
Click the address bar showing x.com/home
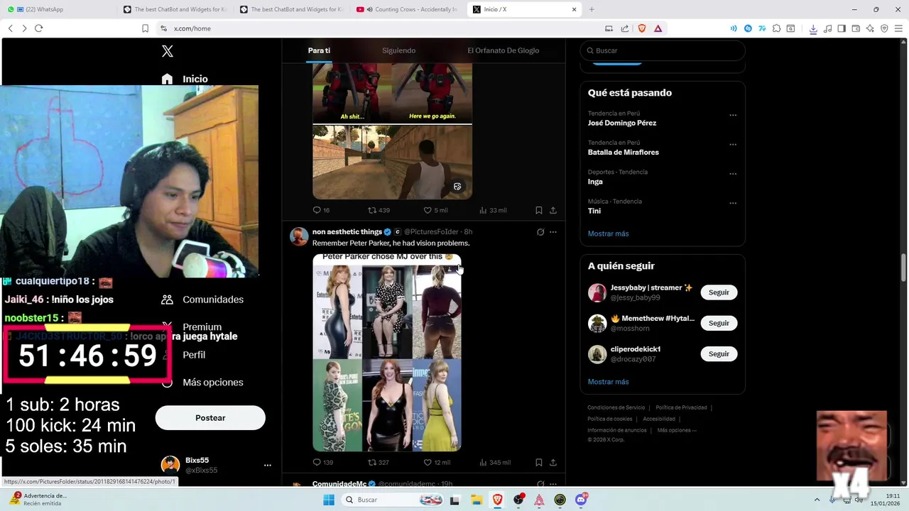[x=376, y=28]
